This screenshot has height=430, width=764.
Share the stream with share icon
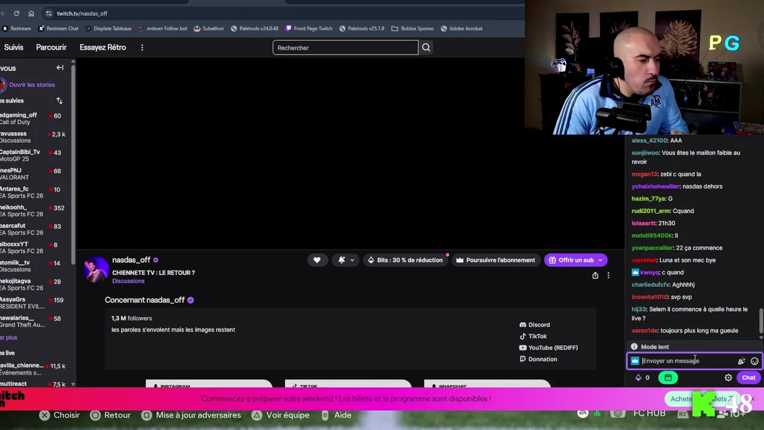(x=595, y=275)
